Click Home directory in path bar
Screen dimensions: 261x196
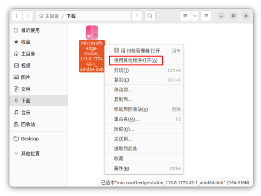[48, 16]
